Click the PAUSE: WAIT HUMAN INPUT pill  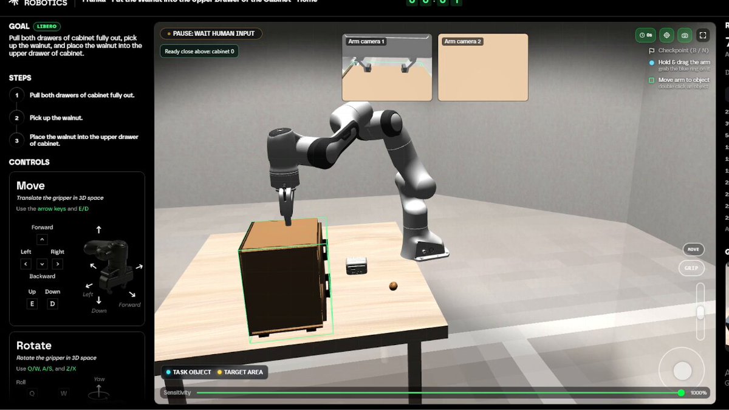coord(211,34)
